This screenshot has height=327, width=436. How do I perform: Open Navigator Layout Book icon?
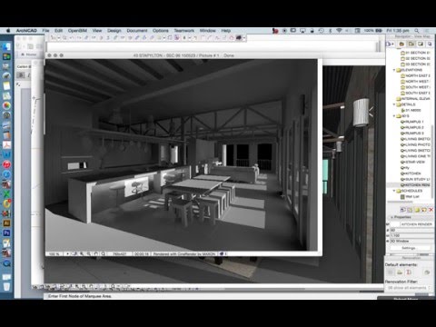(x=421, y=45)
